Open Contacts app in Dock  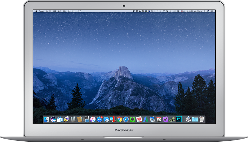click(80, 119)
